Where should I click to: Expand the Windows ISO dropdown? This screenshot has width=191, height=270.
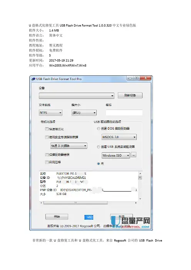point(116,155)
